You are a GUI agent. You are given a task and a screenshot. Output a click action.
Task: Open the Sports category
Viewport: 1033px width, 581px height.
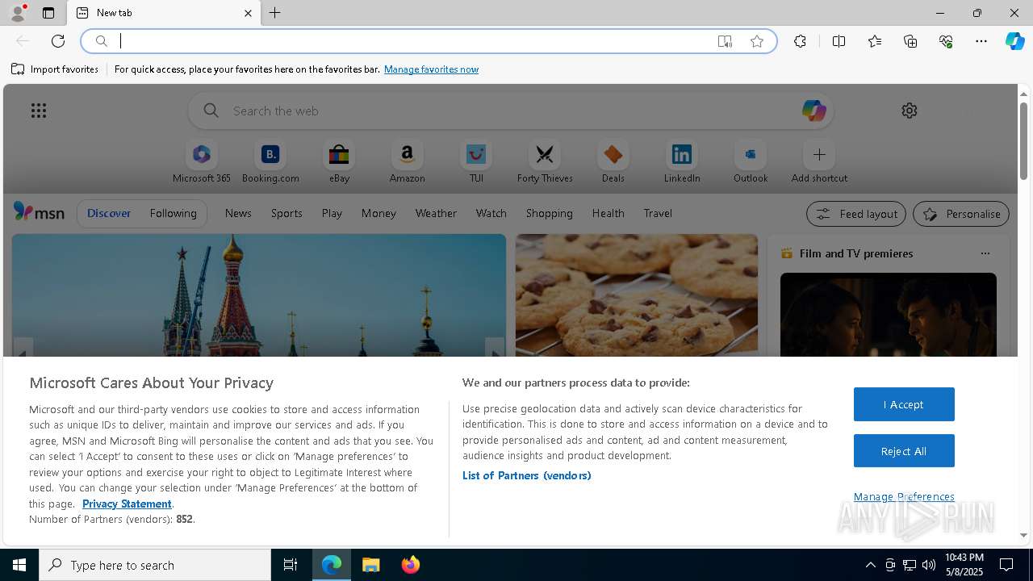click(x=286, y=213)
